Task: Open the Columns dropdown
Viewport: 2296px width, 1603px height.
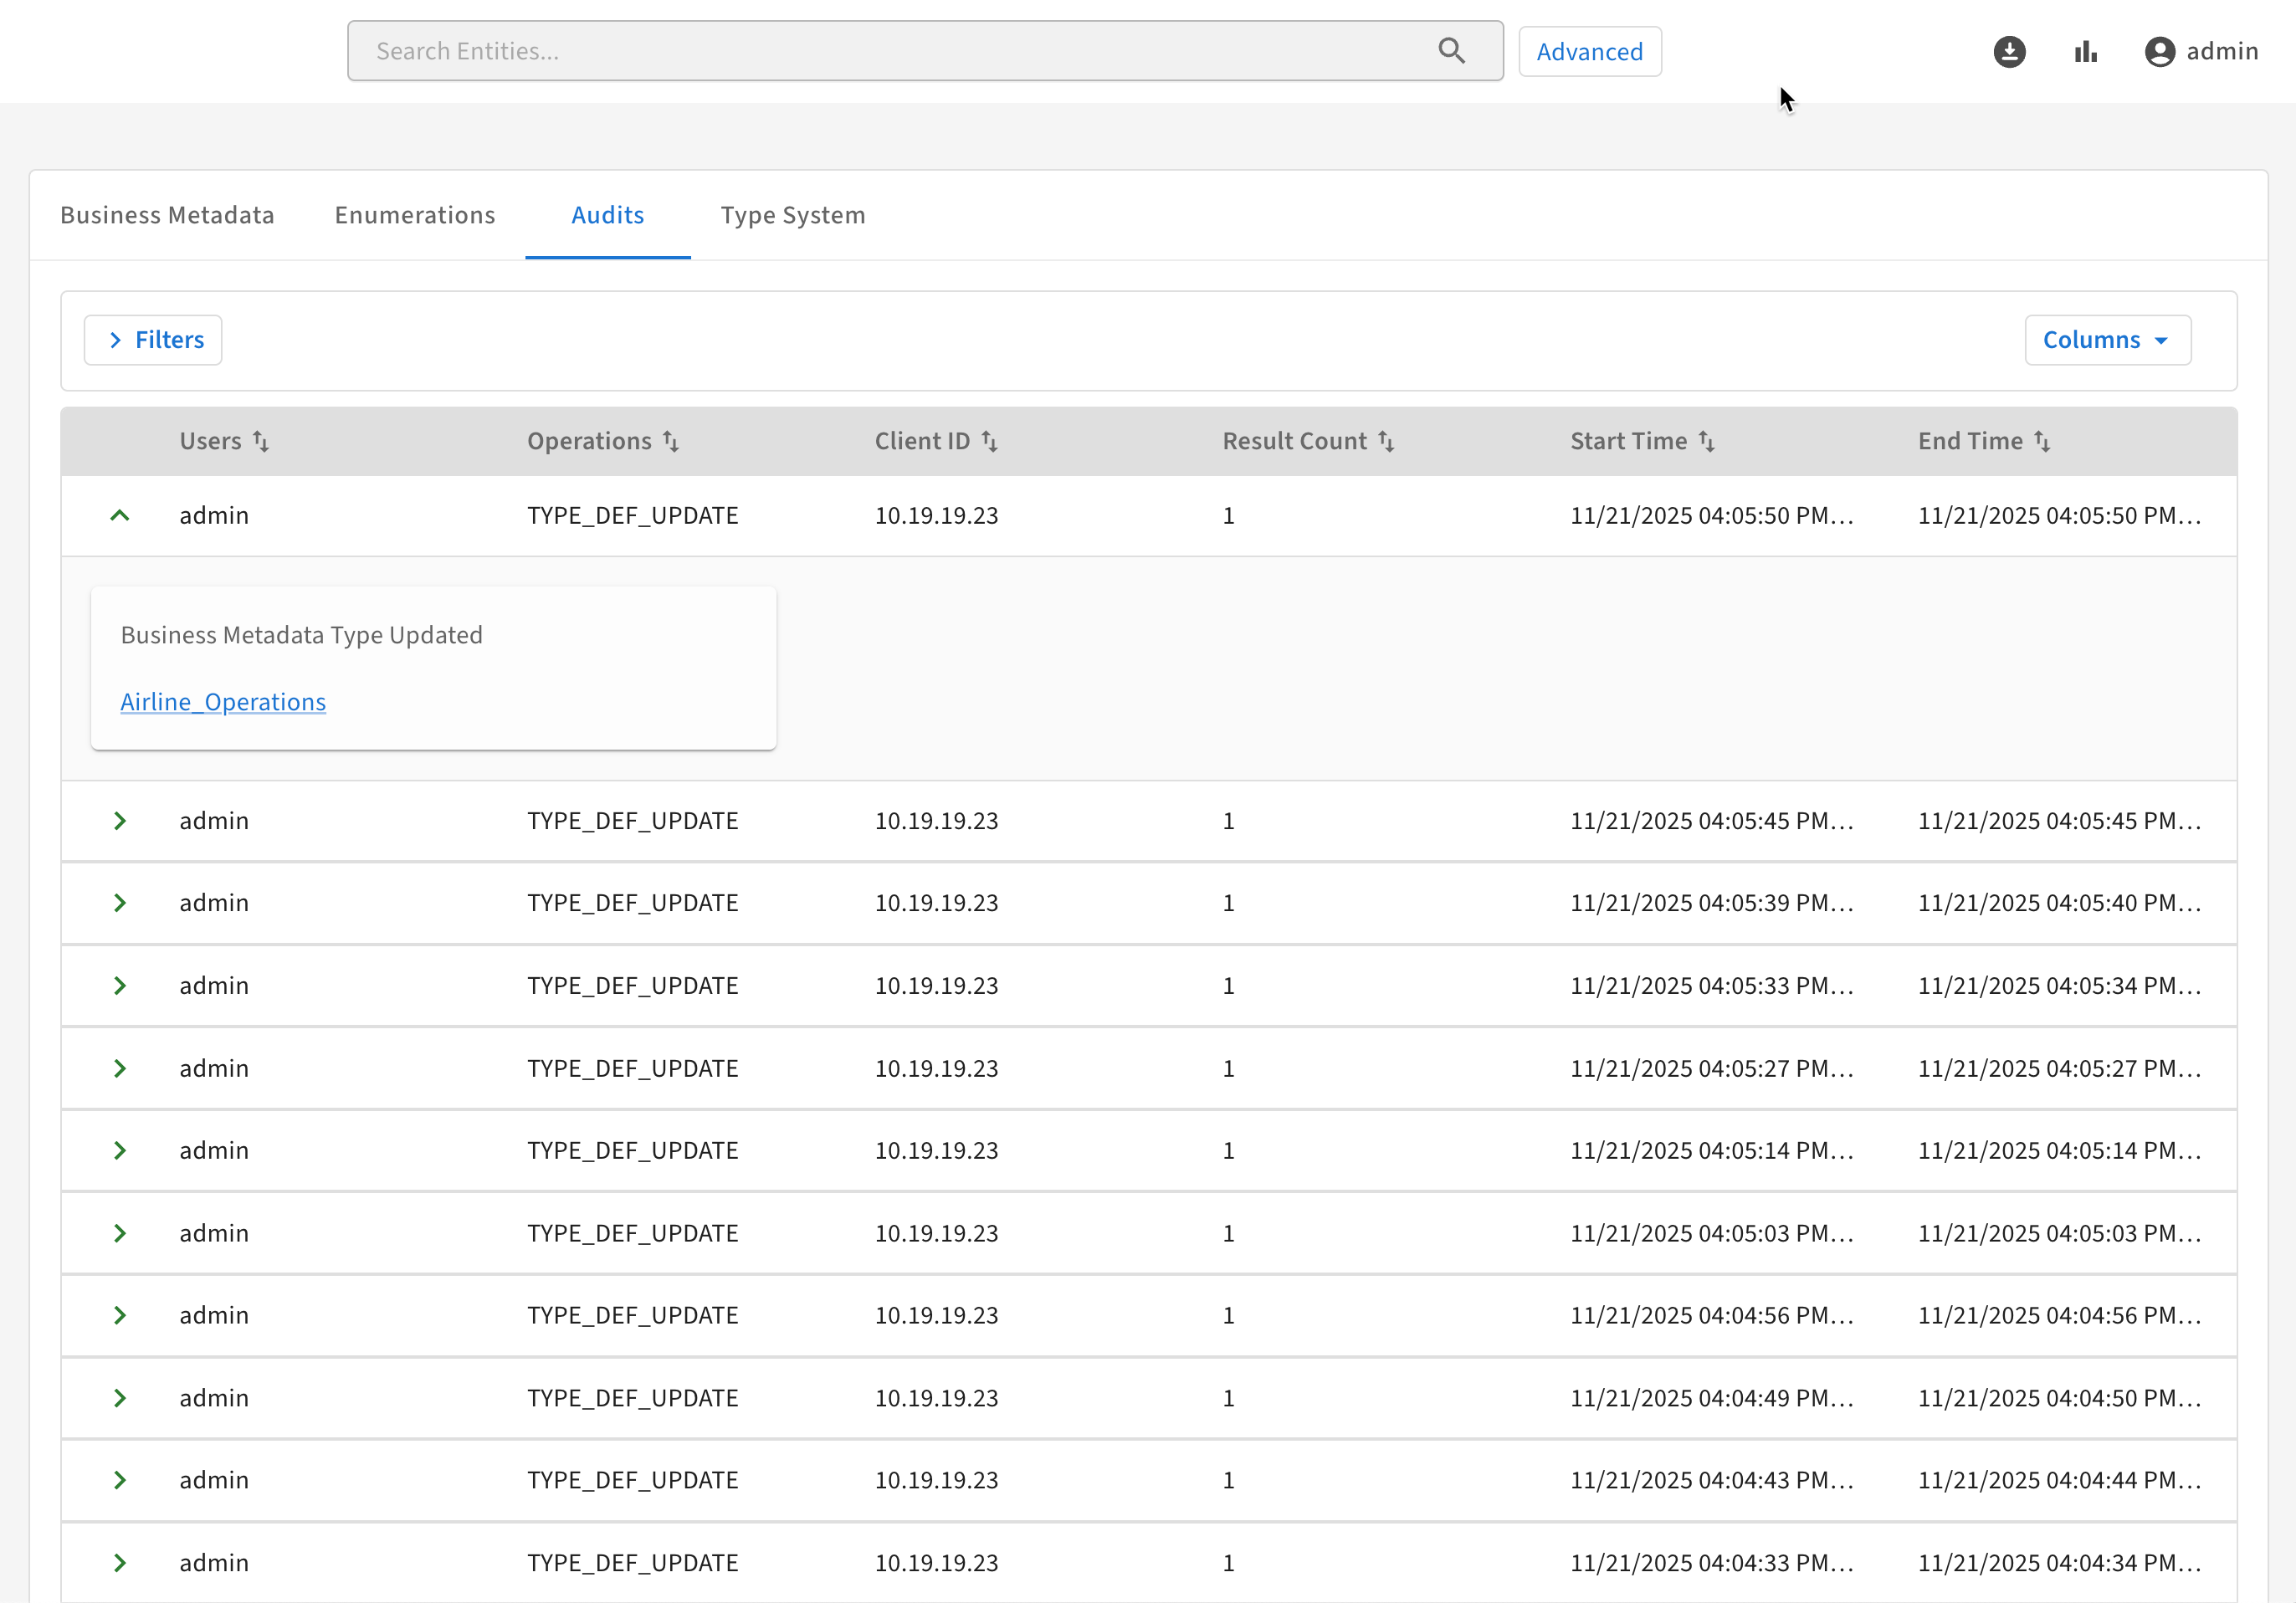Action: pos(2107,340)
